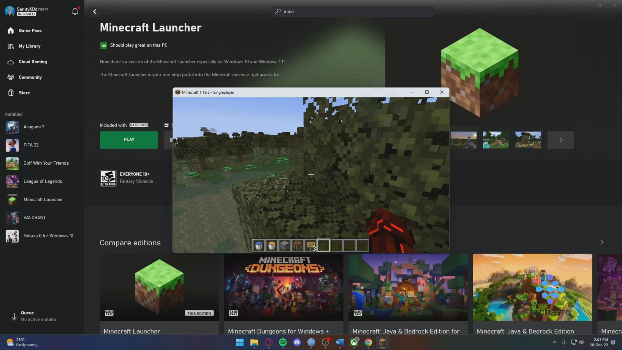Expand the system tray hidden icons
Viewport: 622px width, 350px height.
(554, 342)
